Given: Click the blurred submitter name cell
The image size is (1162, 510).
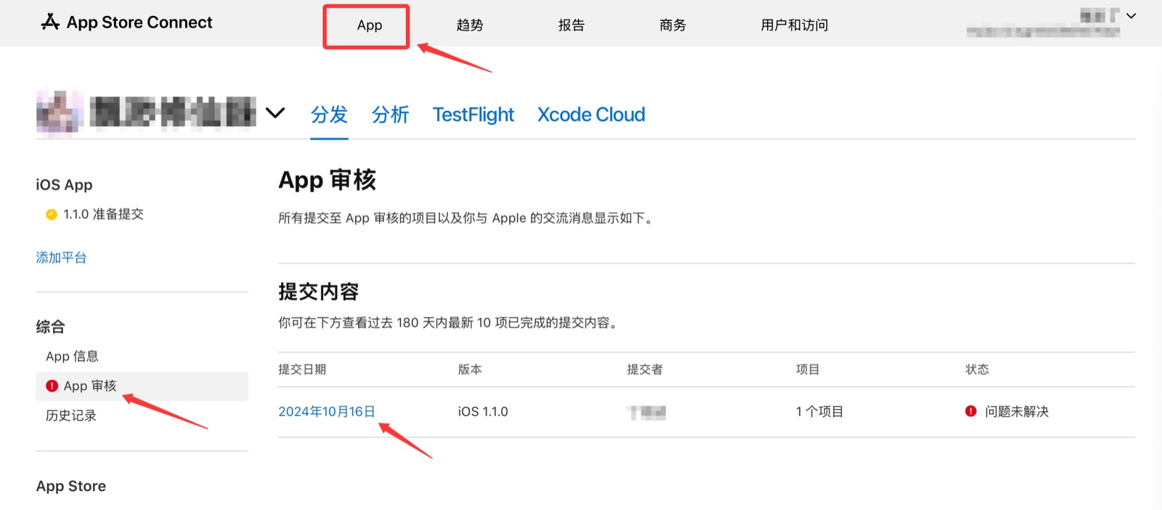Looking at the screenshot, I should [646, 412].
